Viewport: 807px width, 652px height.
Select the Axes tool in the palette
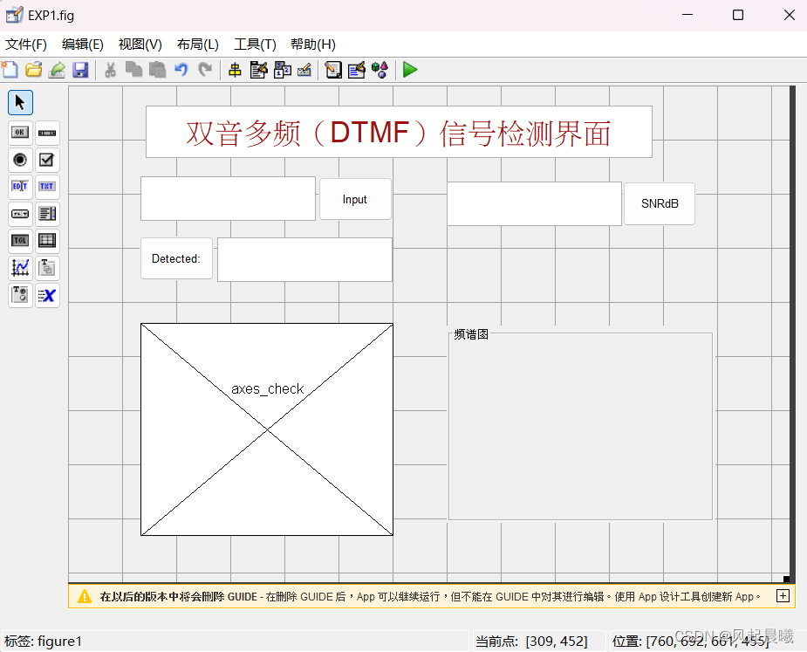(x=19, y=267)
